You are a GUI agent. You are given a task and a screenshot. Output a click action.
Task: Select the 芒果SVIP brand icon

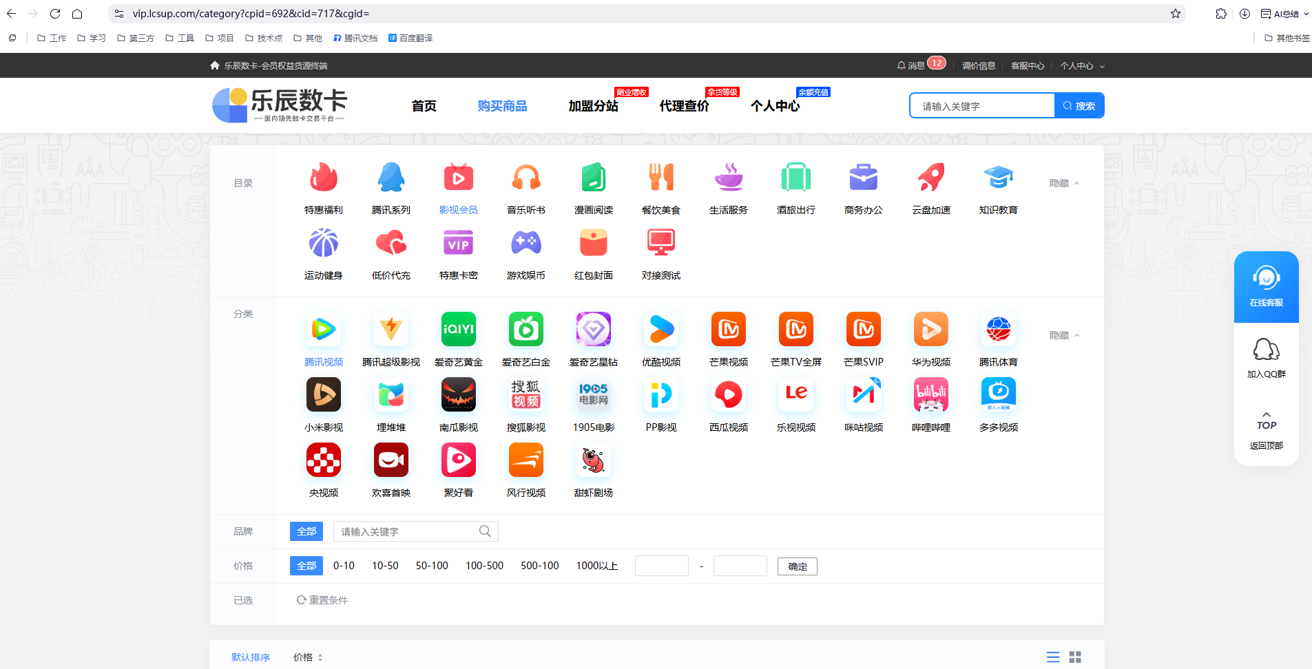(x=864, y=329)
